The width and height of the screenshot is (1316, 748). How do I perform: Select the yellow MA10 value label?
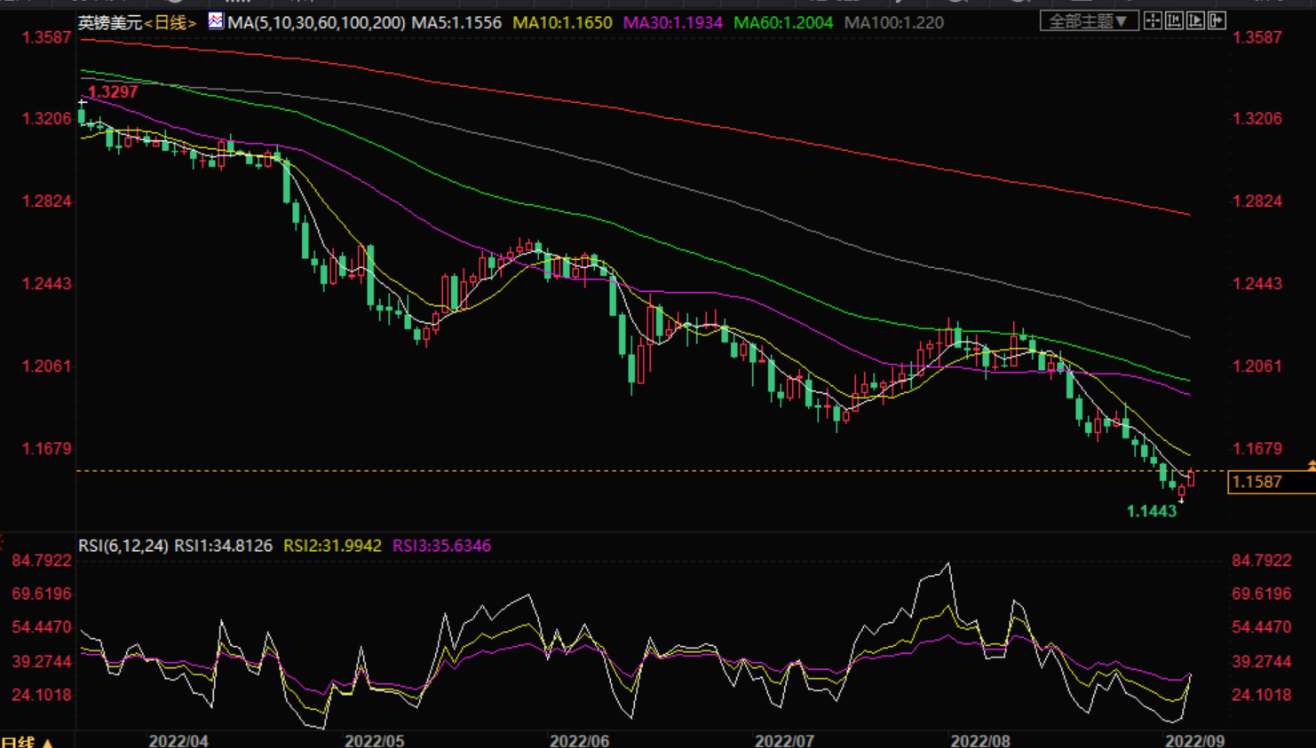562,22
